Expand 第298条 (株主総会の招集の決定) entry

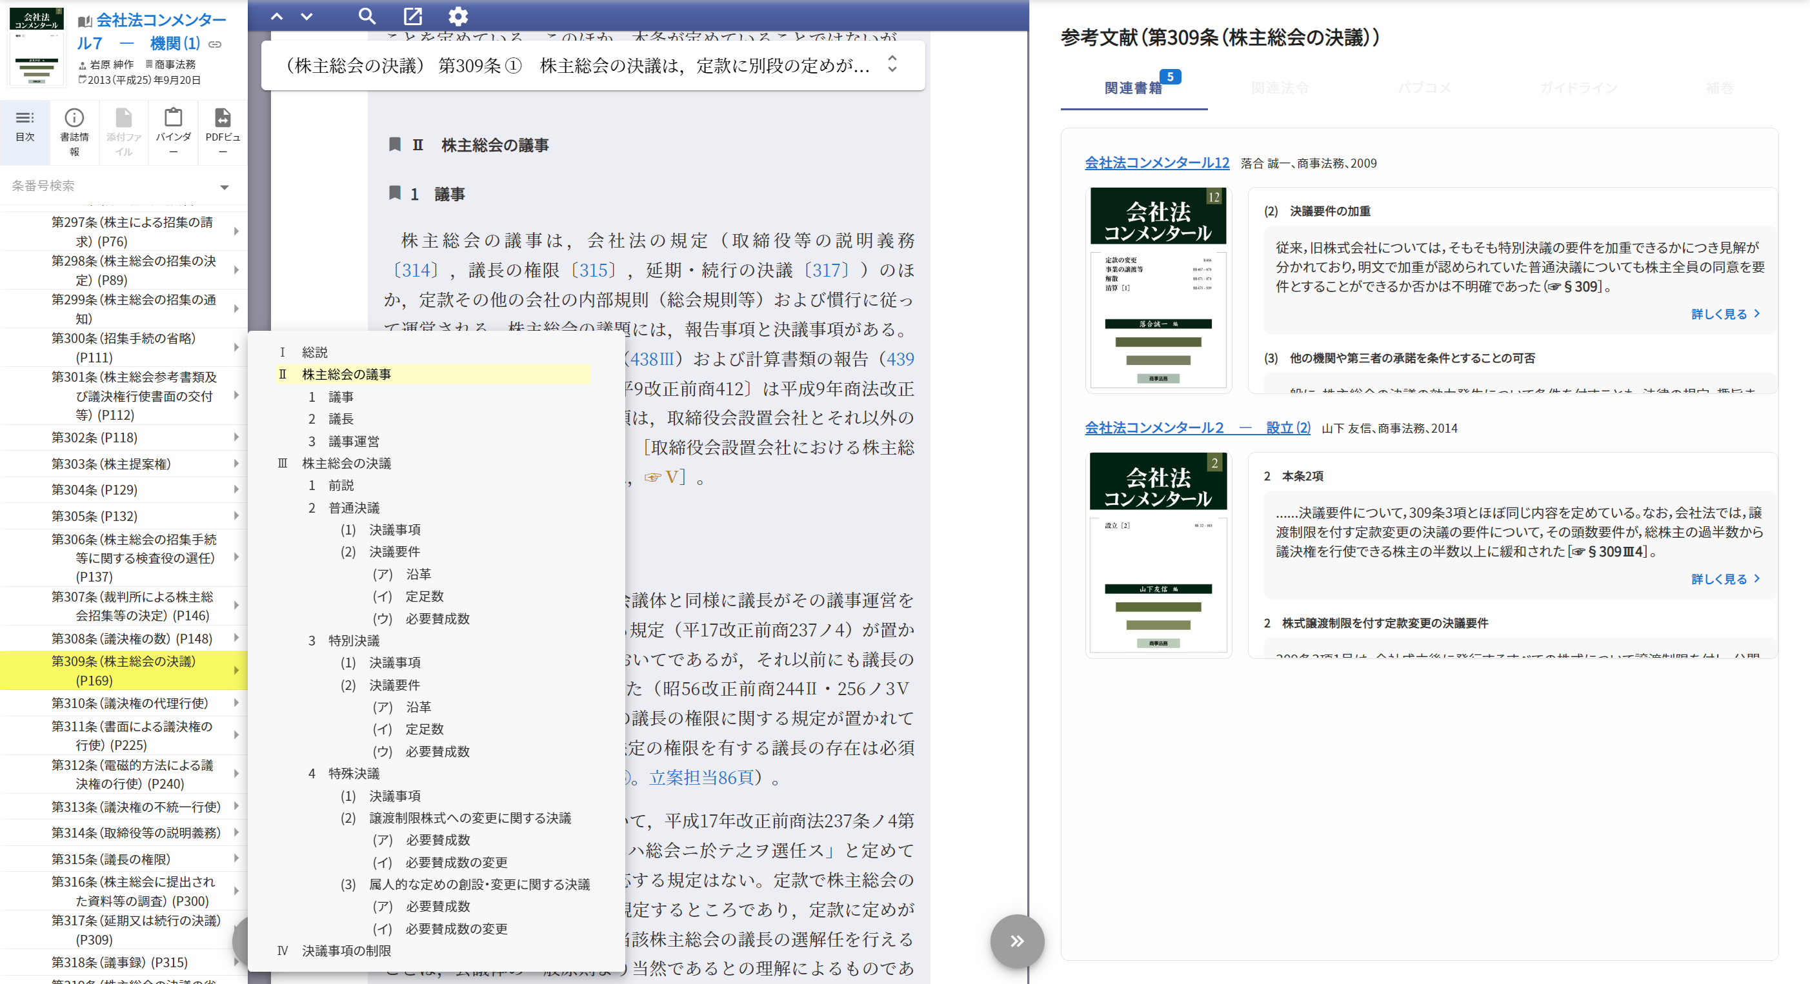[x=236, y=270]
